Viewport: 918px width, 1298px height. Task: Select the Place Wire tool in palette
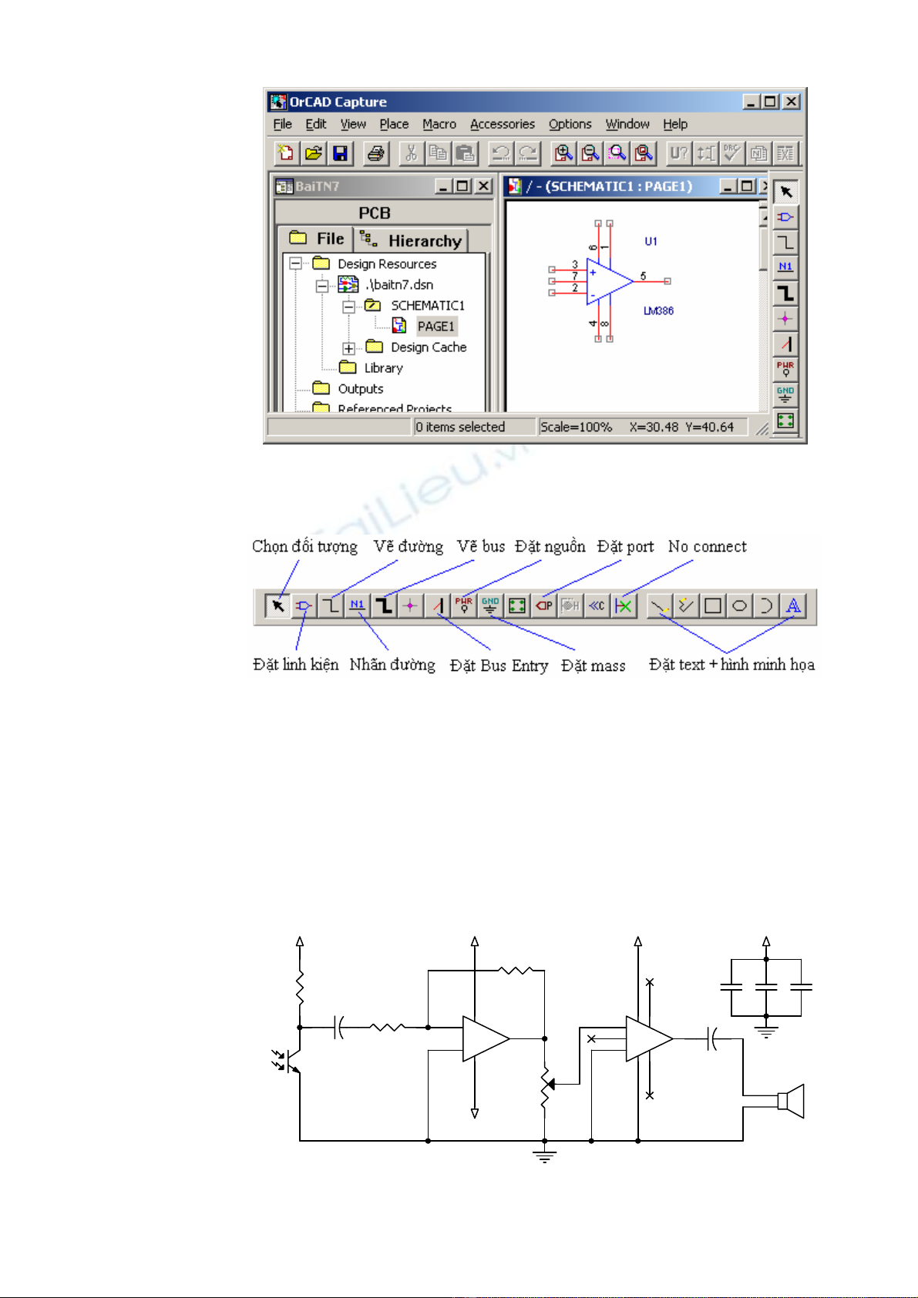(785, 243)
